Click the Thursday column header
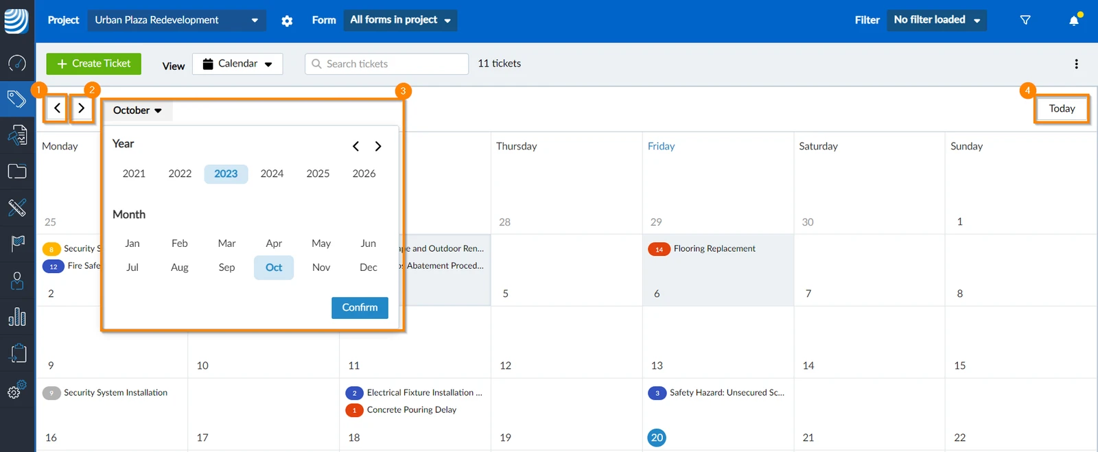Viewport: 1098px width, 452px height. (516, 146)
